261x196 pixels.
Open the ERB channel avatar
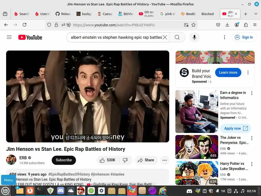click(x=11, y=160)
